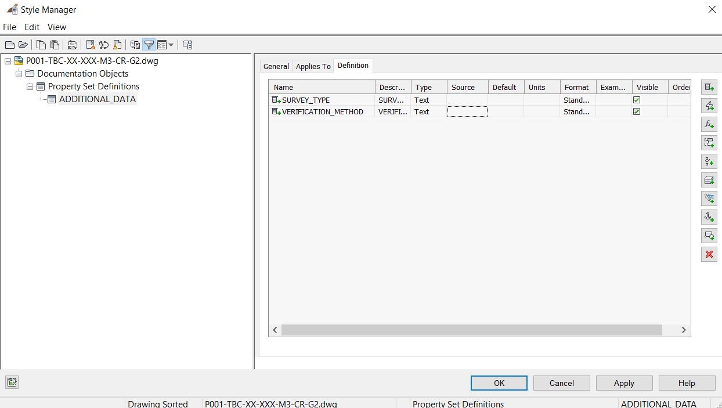Toggle the Filter Style Type funnel icon

(x=149, y=45)
